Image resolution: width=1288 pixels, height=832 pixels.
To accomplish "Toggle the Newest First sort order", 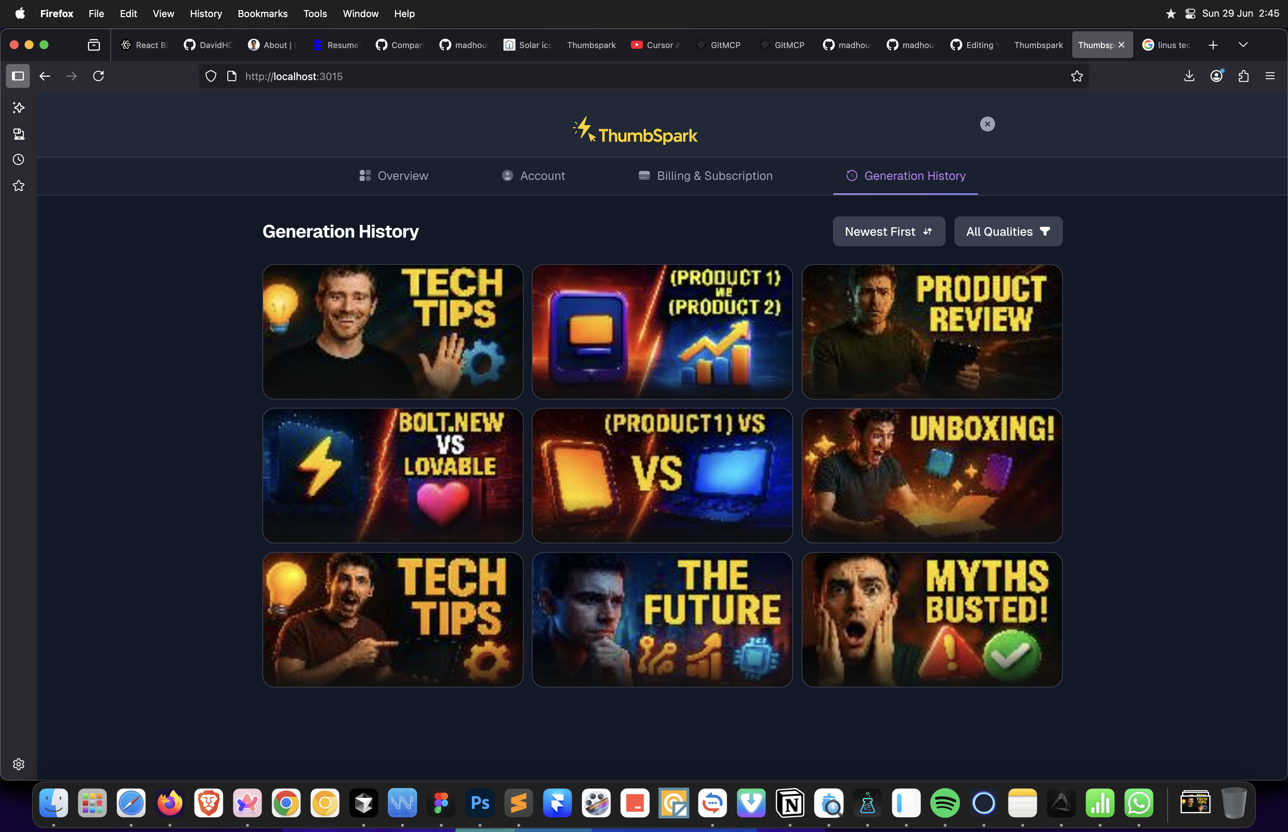I will click(x=888, y=231).
